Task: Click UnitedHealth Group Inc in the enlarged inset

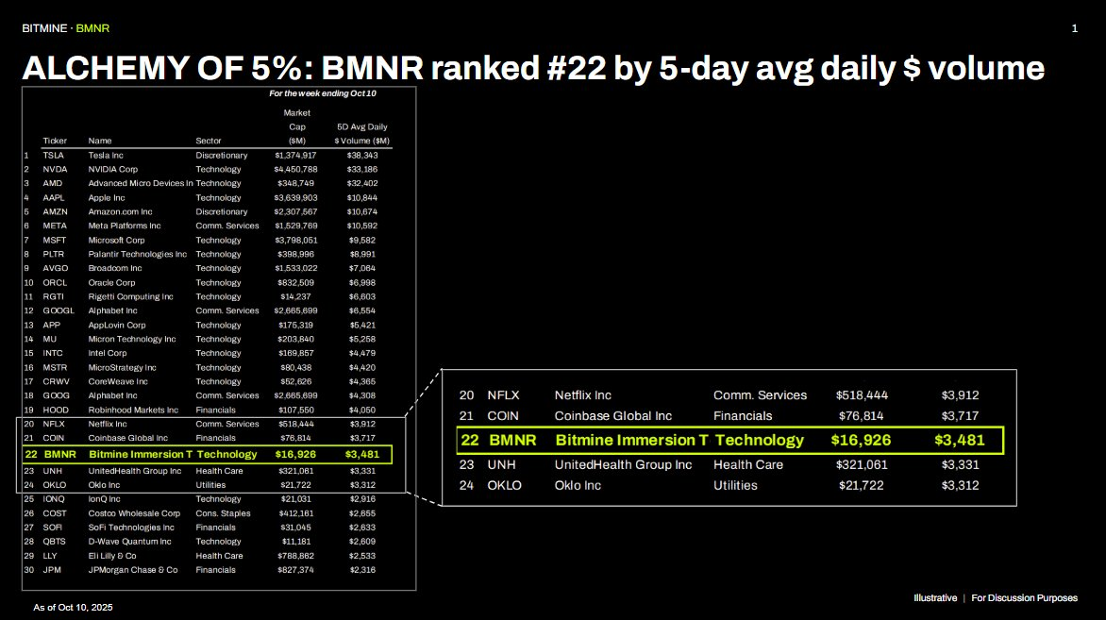Action: pyautogui.click(x=623, y=464)
